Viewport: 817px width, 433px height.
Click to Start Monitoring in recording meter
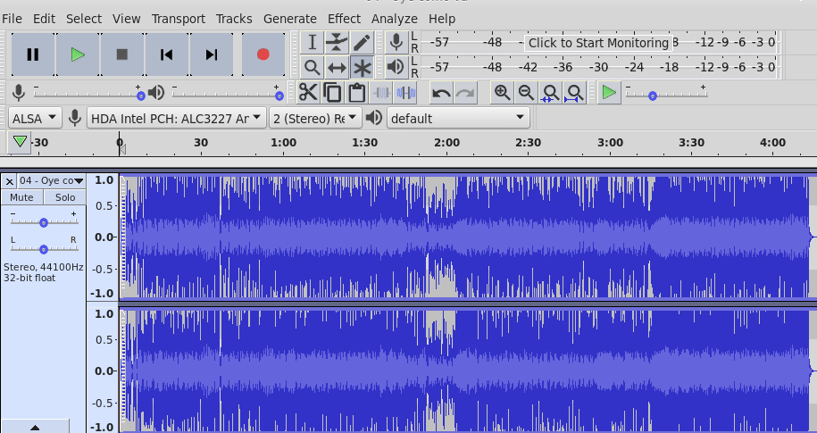click(x=597, y=43)
